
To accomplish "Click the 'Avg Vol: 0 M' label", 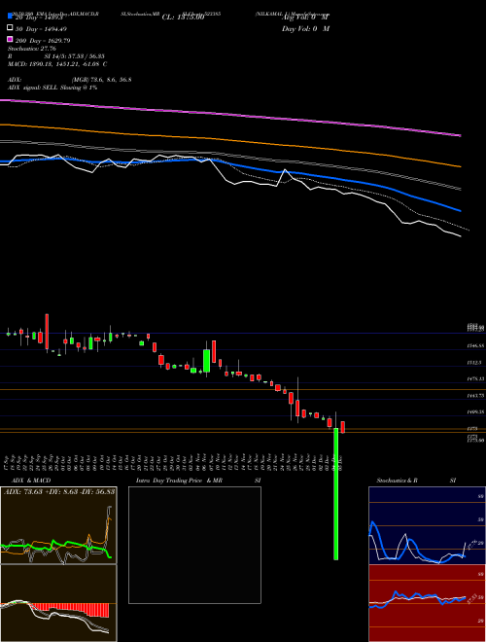I will [305, 18].
